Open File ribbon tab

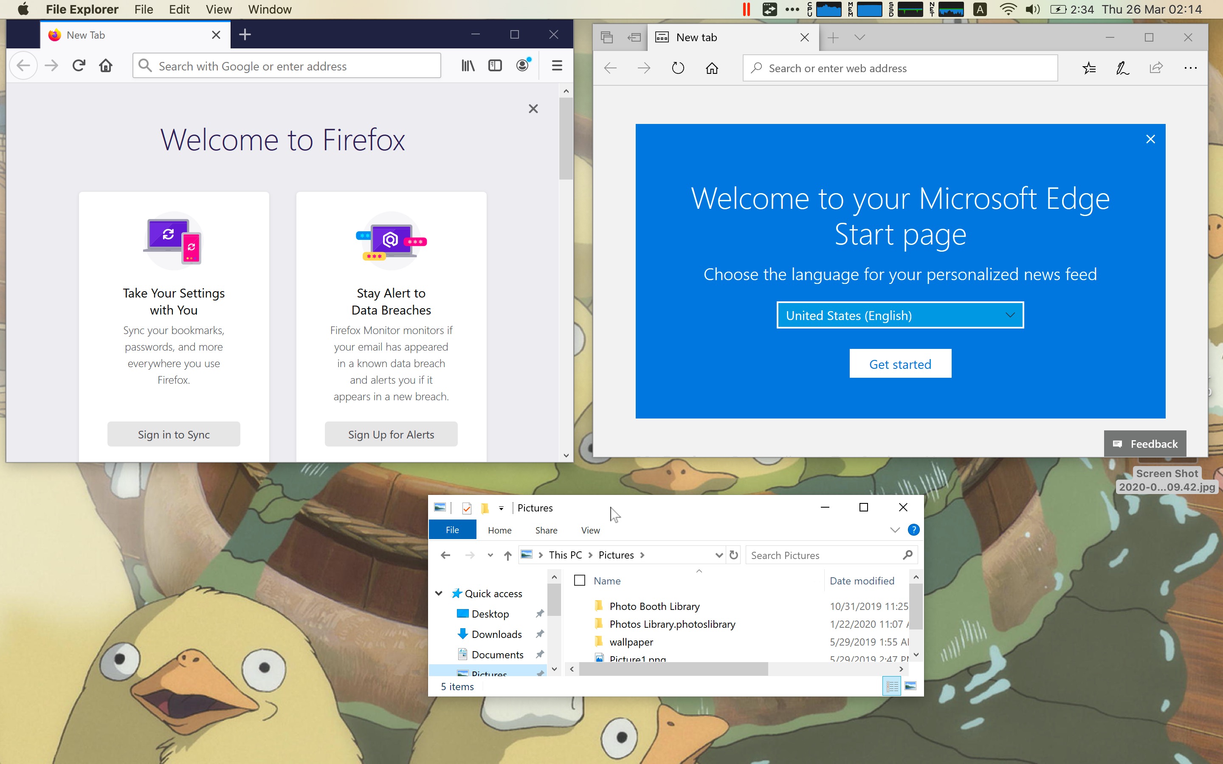pyautogui.click(x=452, y=530)
